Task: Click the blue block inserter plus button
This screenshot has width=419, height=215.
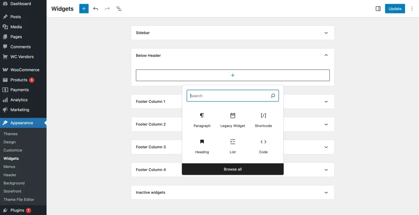Action: coord(84,9)
